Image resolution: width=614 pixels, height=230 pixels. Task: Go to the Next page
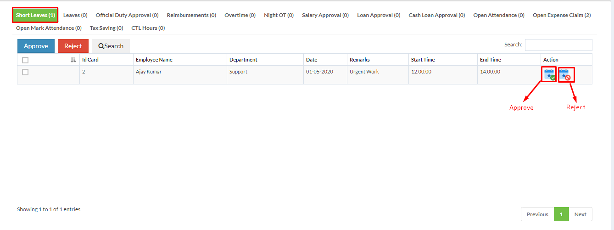pyautogui.click(x=581, y=214)
